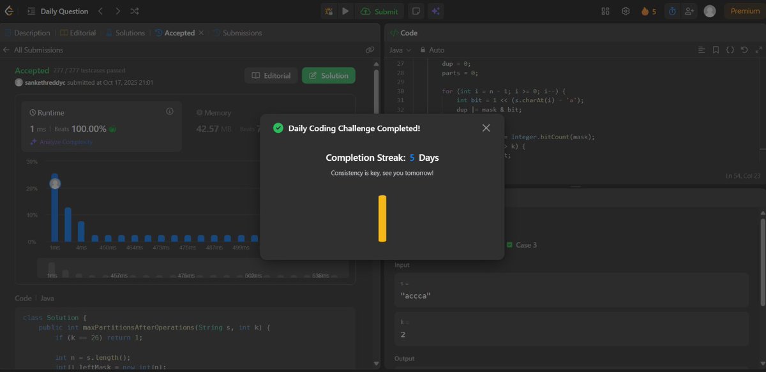The height and width of the screenshot is (372, 766).
Task: Go to the next question arrow
Action: pyautogui.click(x=117, y=11)
